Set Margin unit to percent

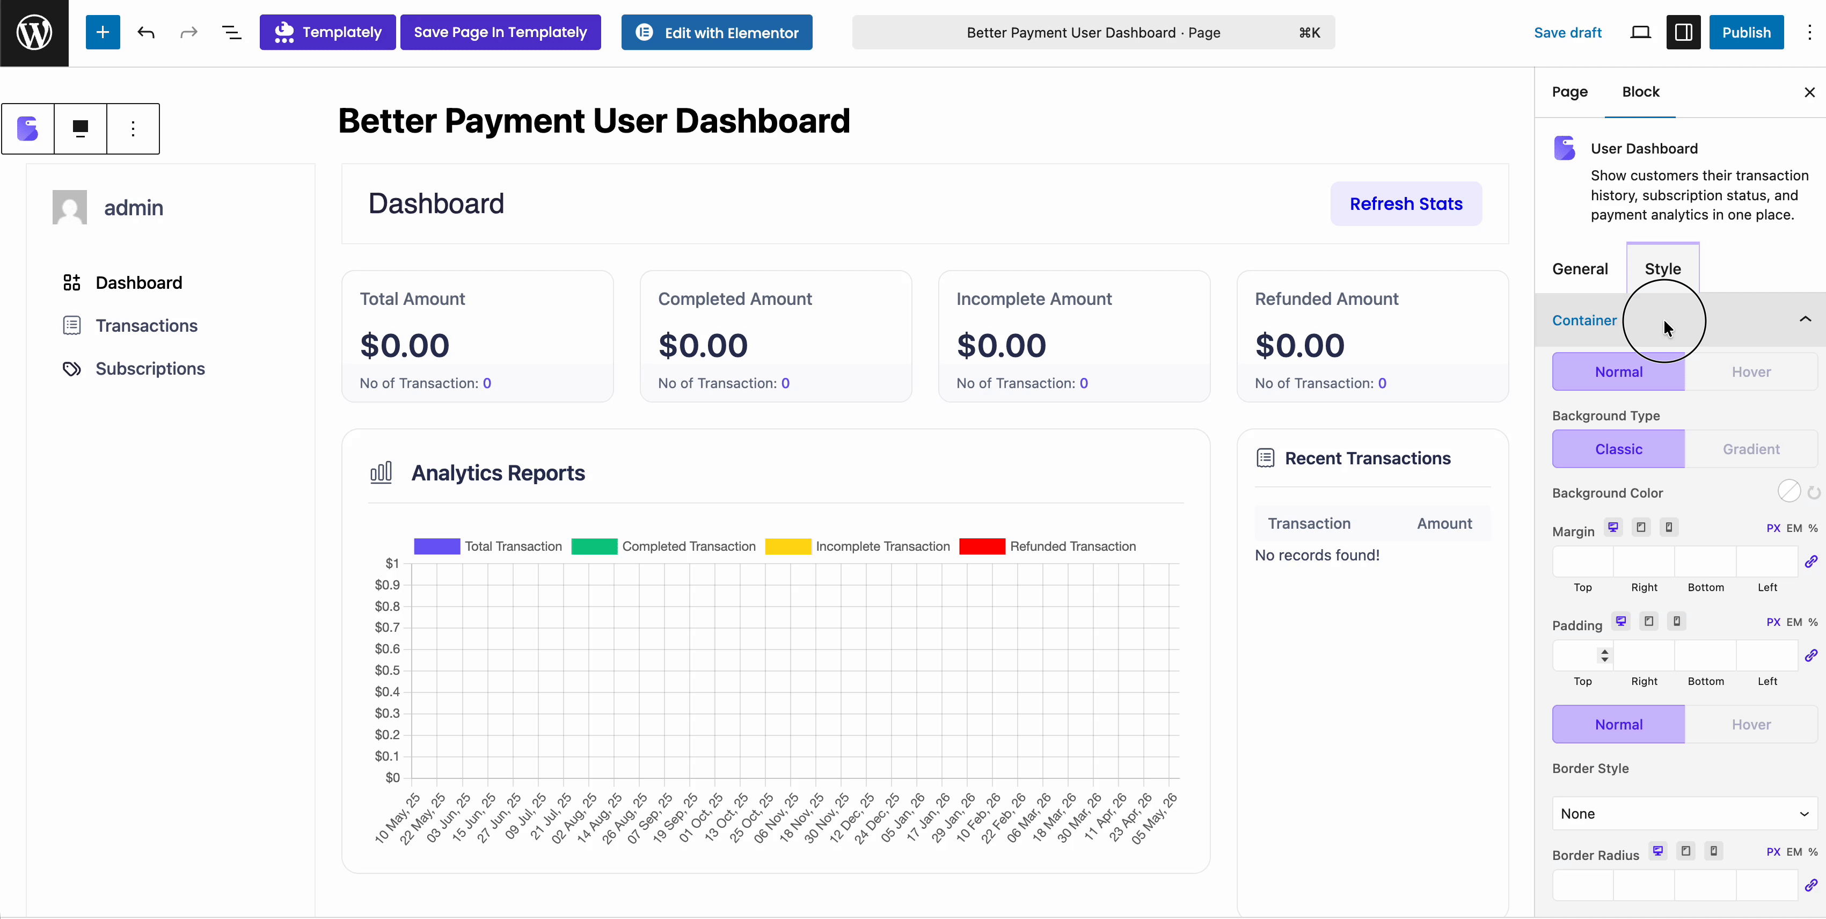click(x=1813, y=528)
